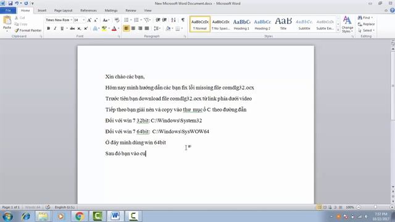Apply text effects
Screen dimensions: 395x222
[x=95, y=28]
